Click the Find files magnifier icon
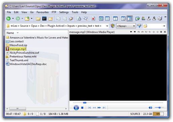Viewport: 173px width, 122px height. (85, 19)
